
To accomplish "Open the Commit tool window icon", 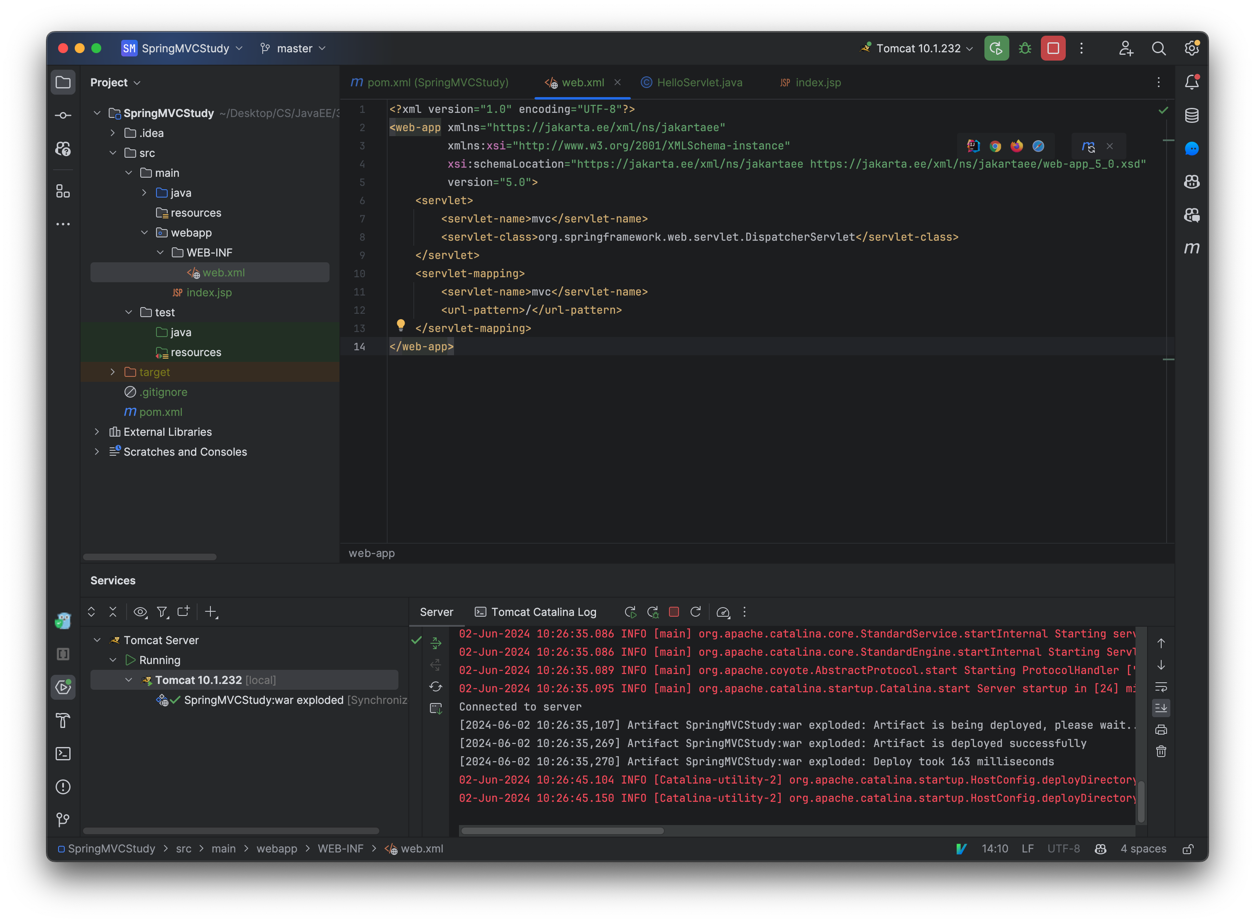I will (x=63, y=115).
